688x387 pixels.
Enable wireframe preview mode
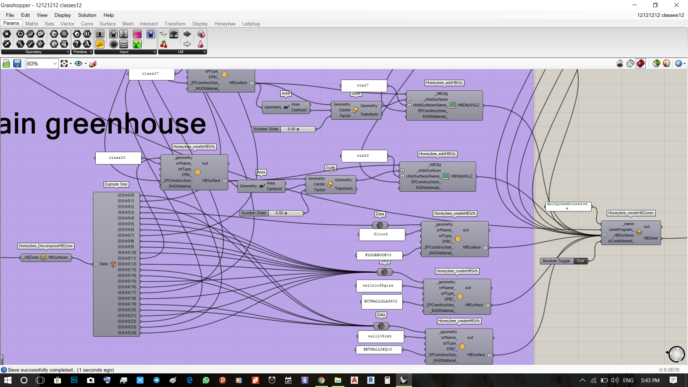tap(630, 63)
